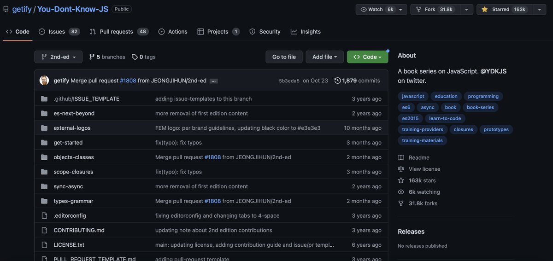
Task: Click folder icon for objects-classes
Action: click(x=44, y=157)
